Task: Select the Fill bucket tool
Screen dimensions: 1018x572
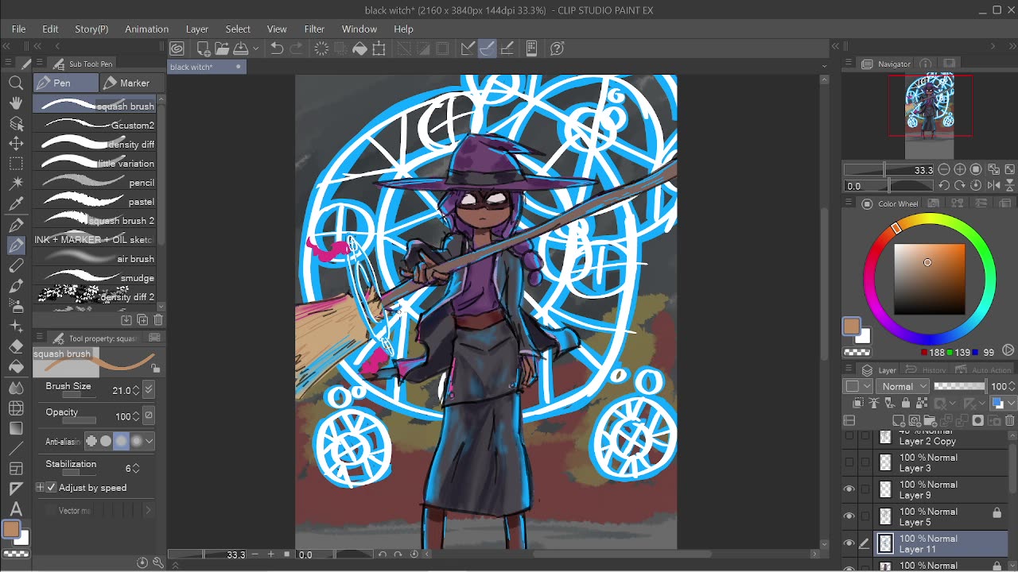Action: point(16,367)
